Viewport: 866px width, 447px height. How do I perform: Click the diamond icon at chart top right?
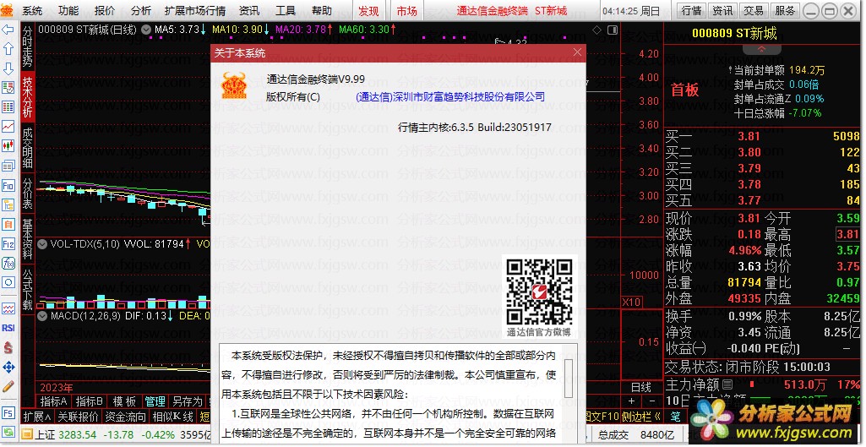coord(596,30)
